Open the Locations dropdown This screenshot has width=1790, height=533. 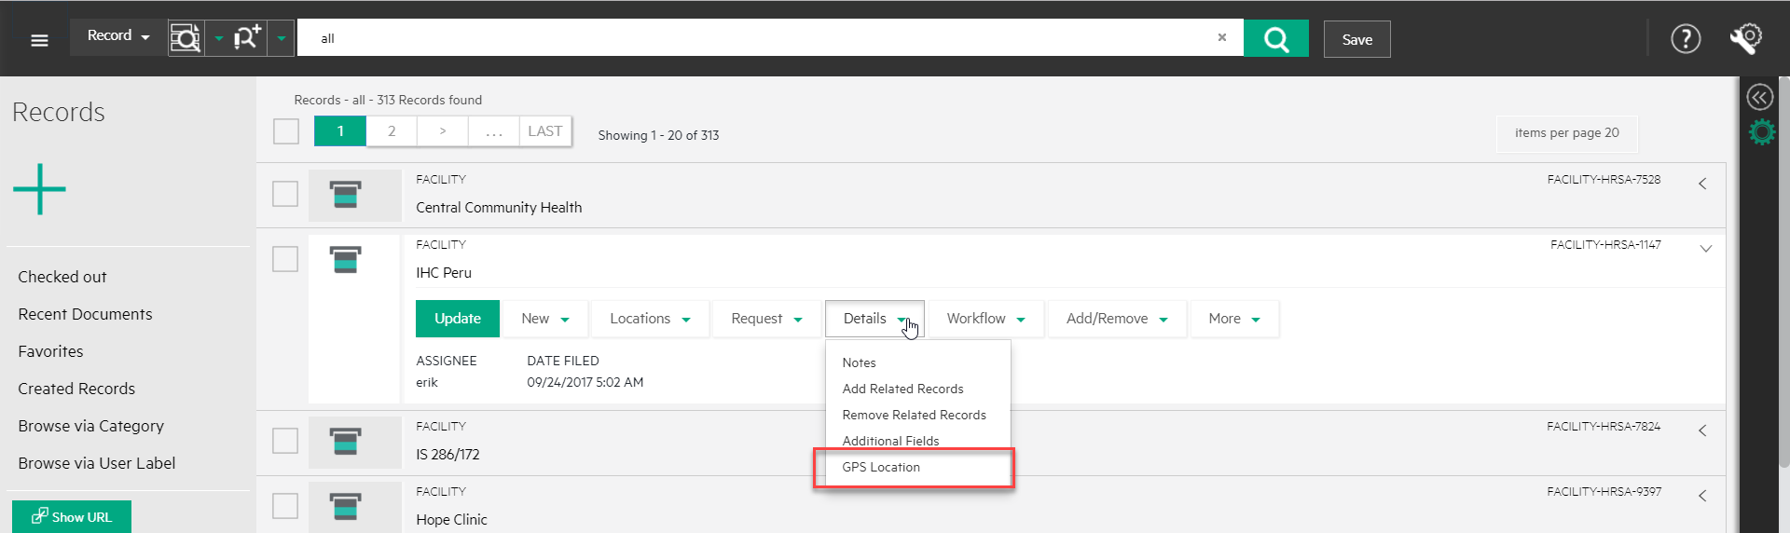point(650,319)
